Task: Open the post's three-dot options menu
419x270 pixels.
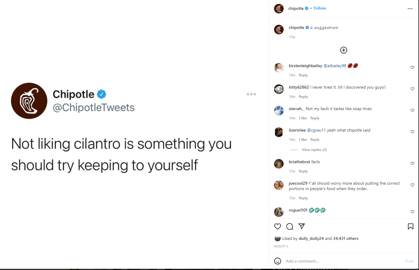Action: click(x=410, y=9)
